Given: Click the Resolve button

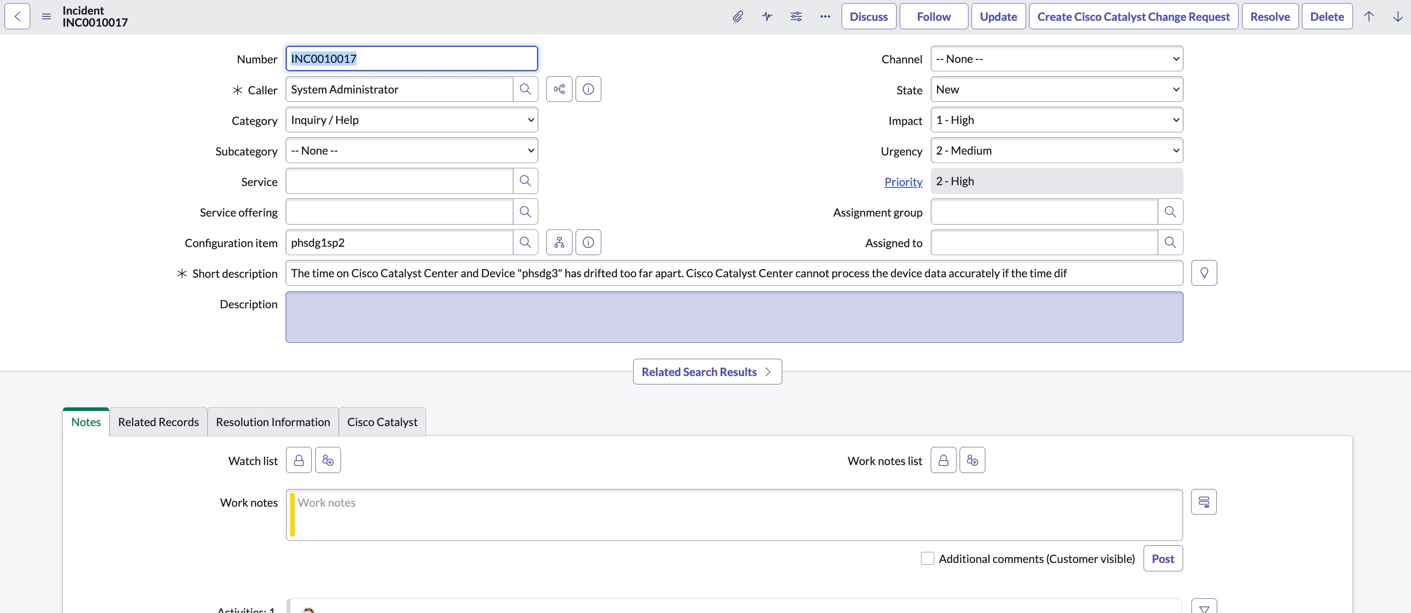Looking at the screenshot, I should [1270, 16].
